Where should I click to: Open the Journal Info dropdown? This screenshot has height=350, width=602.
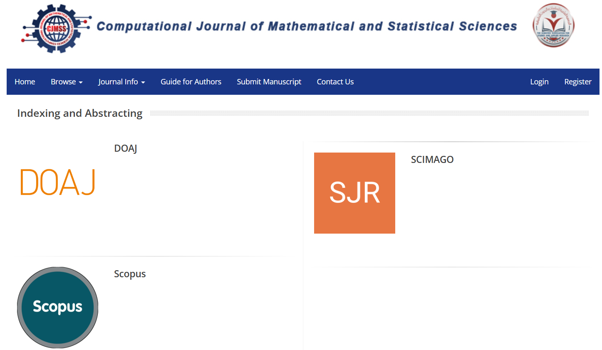tap(121, 82)
